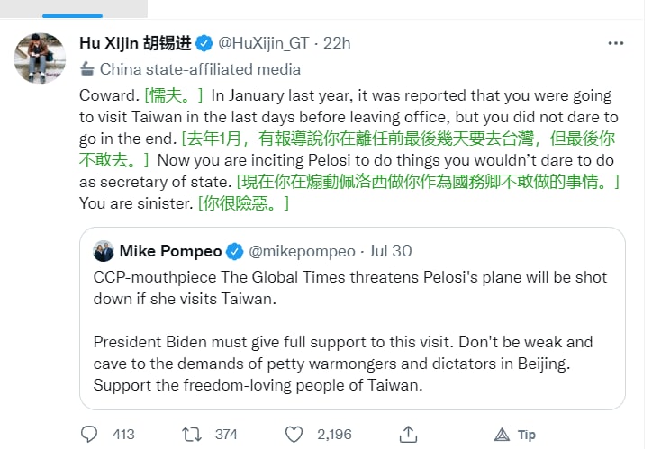Click Mike Pompeo's verified badge
Viewport: 652px width, 449px height.
point(234,250)
